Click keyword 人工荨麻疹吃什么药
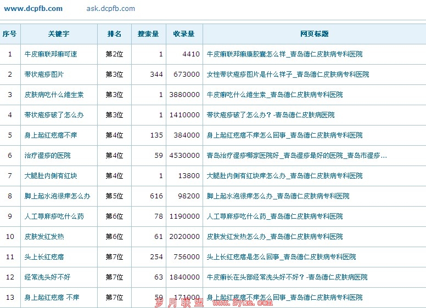Image resolution: width=426 pixels, height=308 pixels. click(54, 216)
